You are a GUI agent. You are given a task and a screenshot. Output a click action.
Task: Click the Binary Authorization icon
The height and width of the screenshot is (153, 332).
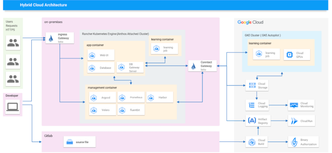pos(294,142)
